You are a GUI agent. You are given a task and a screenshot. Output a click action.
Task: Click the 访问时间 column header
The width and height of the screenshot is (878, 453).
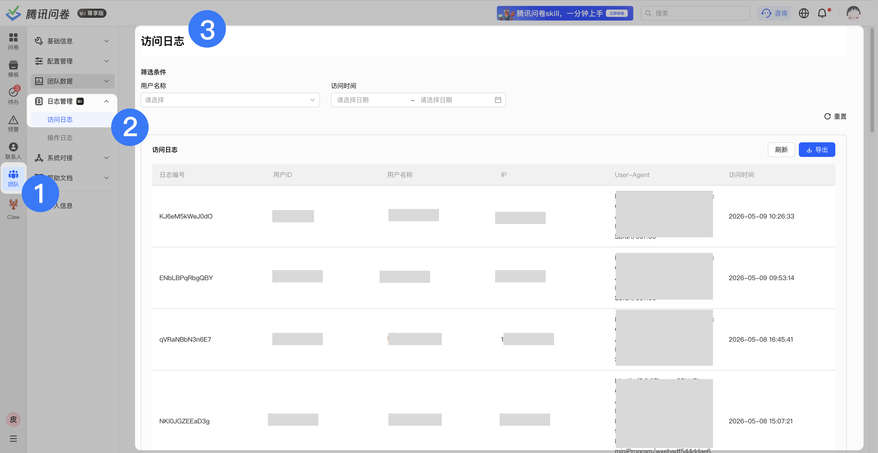(741, 175)
